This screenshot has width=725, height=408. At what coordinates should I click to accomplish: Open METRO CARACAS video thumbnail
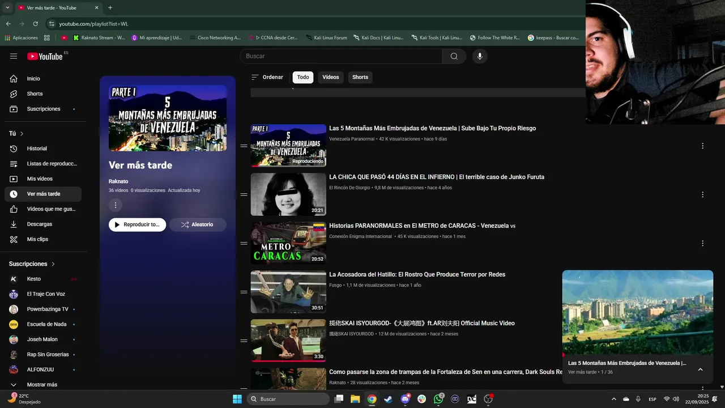(x=288, y=243)
